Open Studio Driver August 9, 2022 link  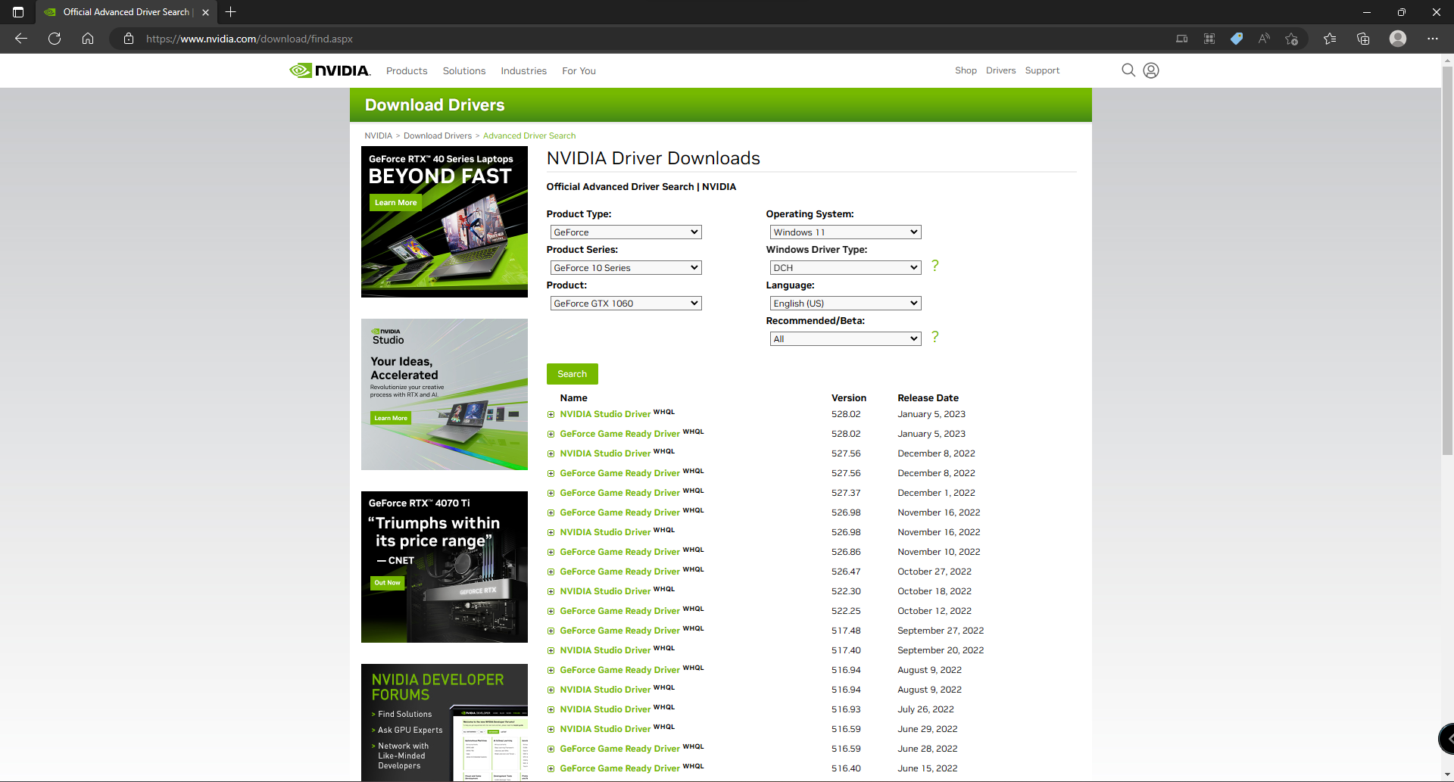[605, 690]
